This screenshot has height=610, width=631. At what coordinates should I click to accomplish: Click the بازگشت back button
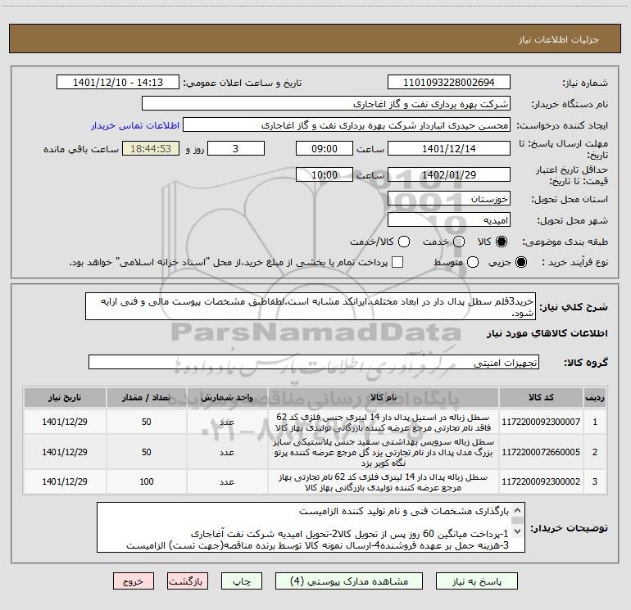tap(188, 581)
